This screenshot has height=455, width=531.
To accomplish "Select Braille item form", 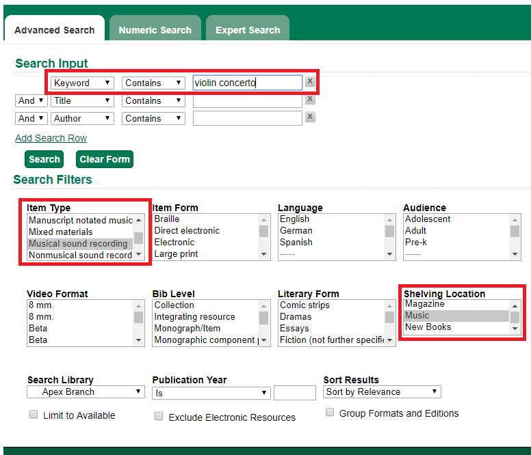I will click(x=205, y=219).
